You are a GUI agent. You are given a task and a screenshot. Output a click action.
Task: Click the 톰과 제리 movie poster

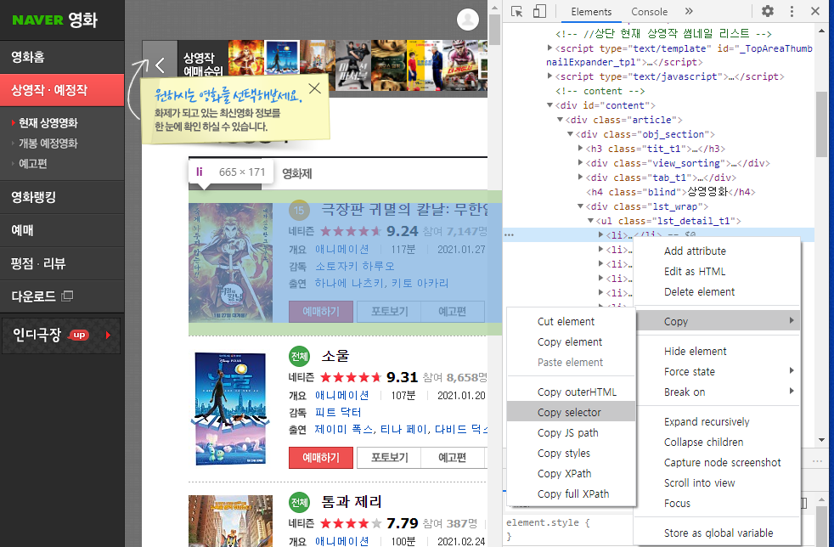point(230,521)
